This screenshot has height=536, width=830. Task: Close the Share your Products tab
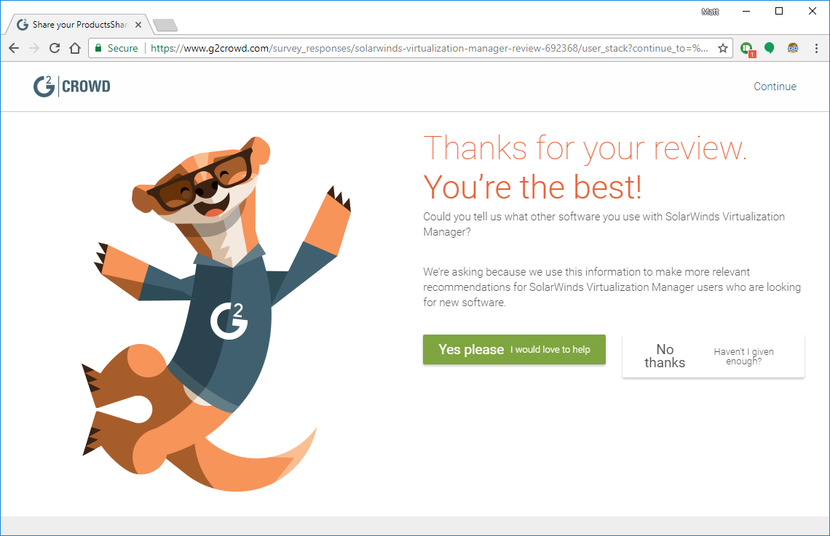(138, 25)
